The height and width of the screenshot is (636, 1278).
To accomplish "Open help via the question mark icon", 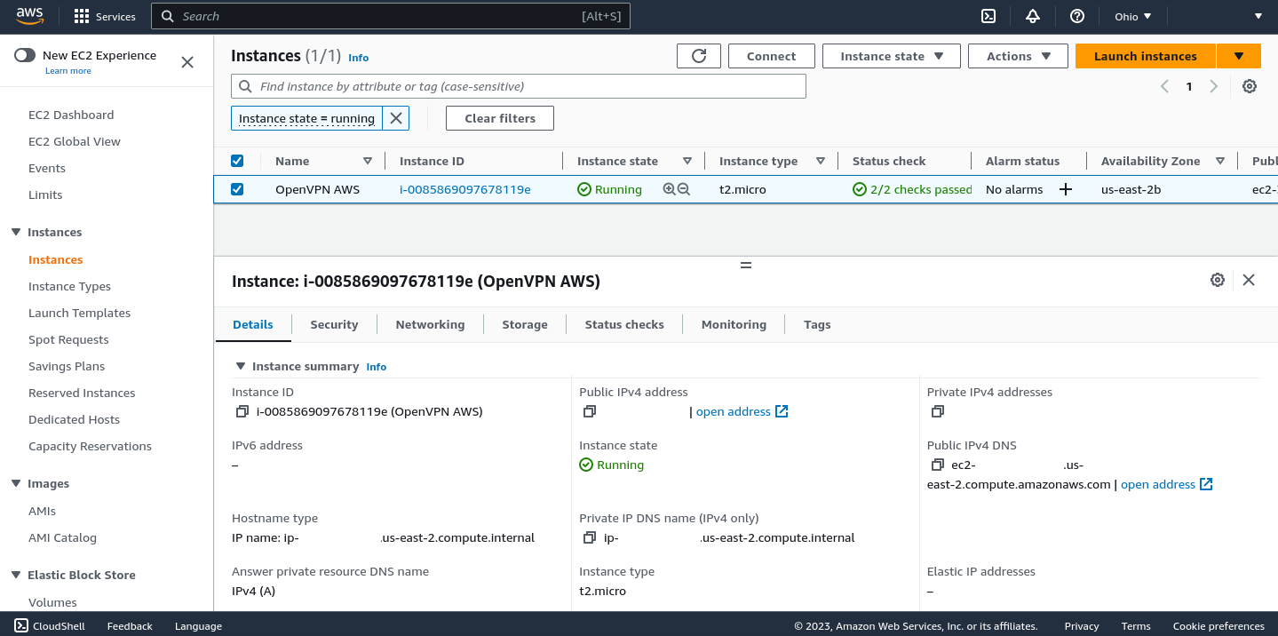I will [x=1076, y=15].
